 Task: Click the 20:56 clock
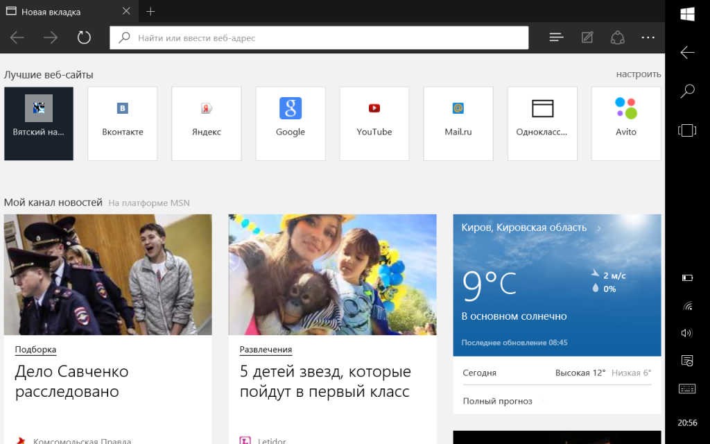coord(687,422)
